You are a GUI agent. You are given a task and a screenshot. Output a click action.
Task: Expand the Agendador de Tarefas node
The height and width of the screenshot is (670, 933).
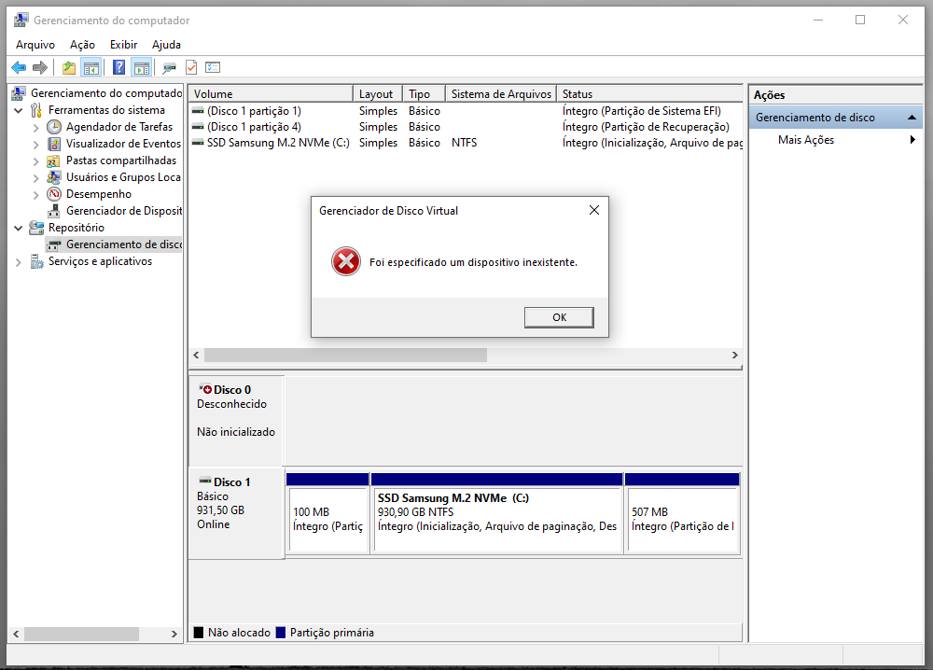(36, 127)
